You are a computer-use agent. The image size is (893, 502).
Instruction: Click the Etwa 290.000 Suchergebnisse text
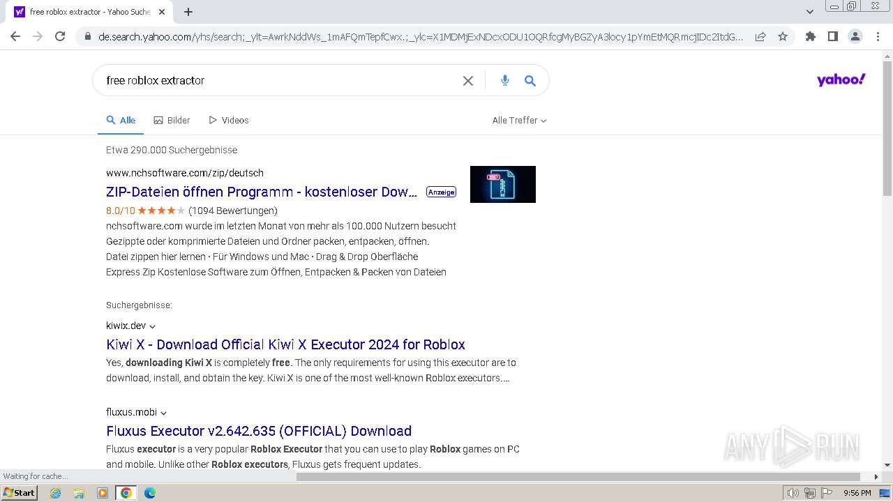coord(172,150)
